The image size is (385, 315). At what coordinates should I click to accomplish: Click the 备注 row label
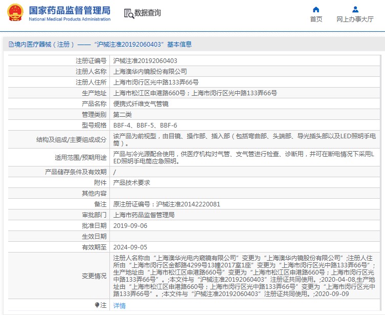point(100,204)
